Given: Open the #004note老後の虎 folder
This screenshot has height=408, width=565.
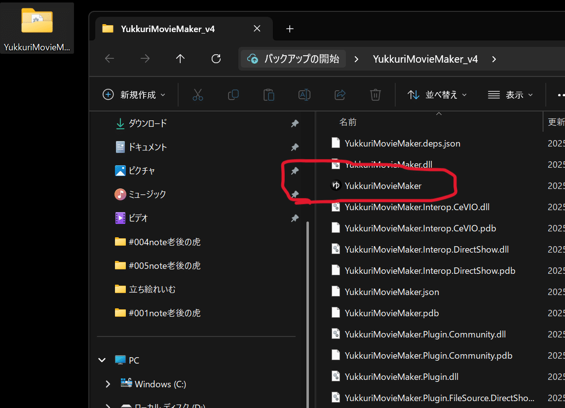Looking at the screenshot, I should tap(158, 242).
